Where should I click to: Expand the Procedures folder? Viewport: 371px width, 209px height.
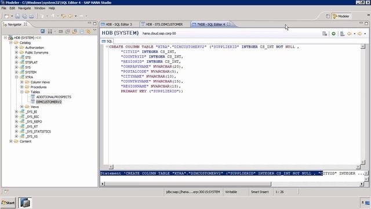tap(22, 87)
